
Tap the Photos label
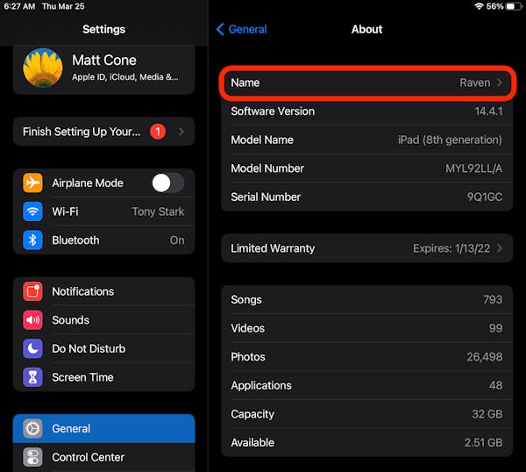248,357
